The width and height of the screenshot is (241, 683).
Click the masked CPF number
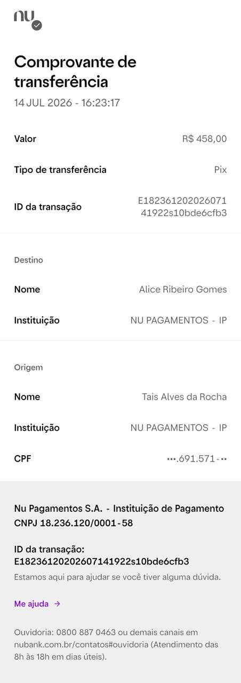(197, 459)
